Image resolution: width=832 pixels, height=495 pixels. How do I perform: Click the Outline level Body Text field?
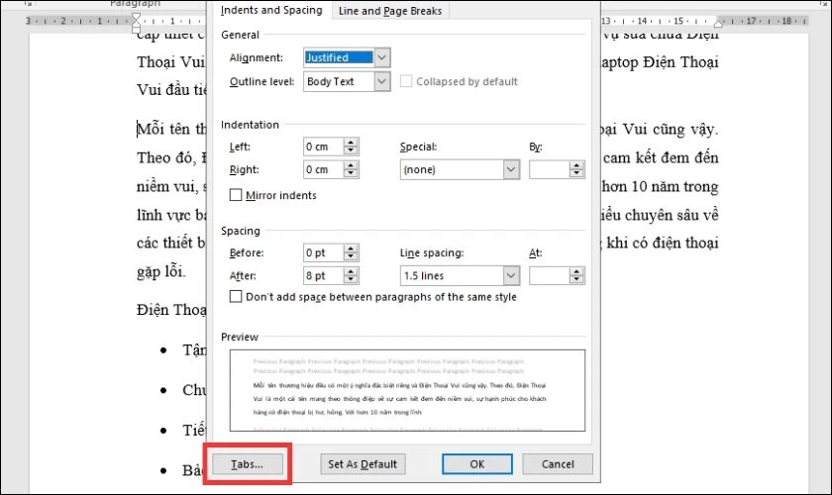[x=339, y=82]
